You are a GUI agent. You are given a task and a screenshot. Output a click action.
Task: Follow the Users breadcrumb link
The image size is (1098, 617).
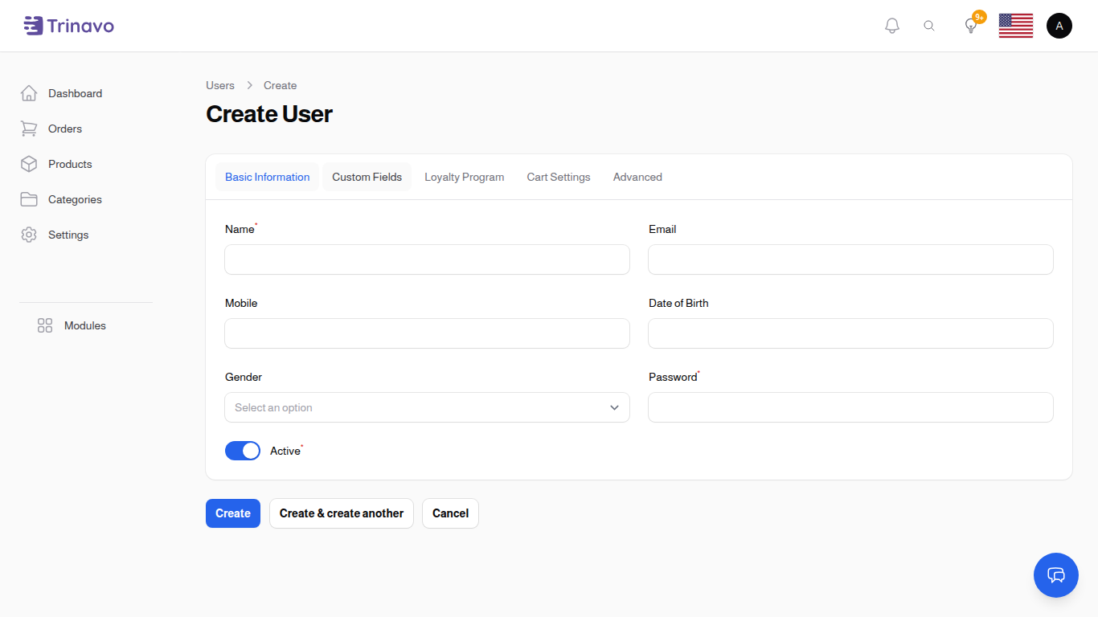tap(220, 85)
